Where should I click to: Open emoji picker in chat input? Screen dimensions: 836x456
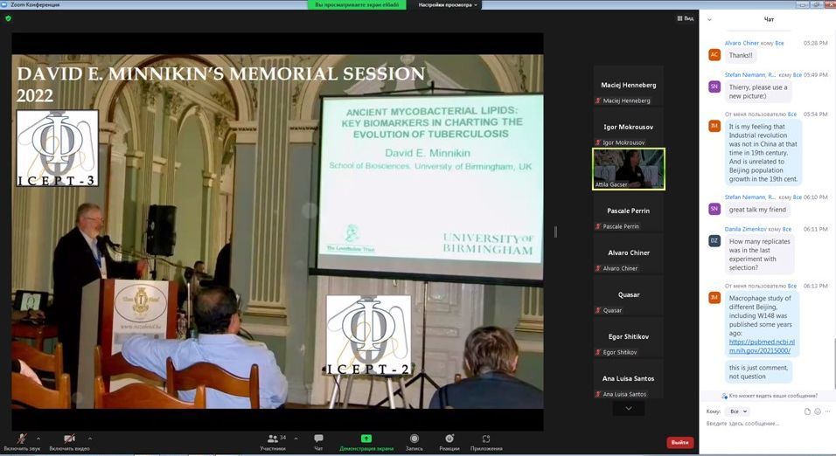[x=818, y=411]
